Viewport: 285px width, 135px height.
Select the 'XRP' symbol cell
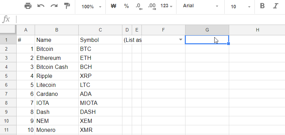(100, 76)
